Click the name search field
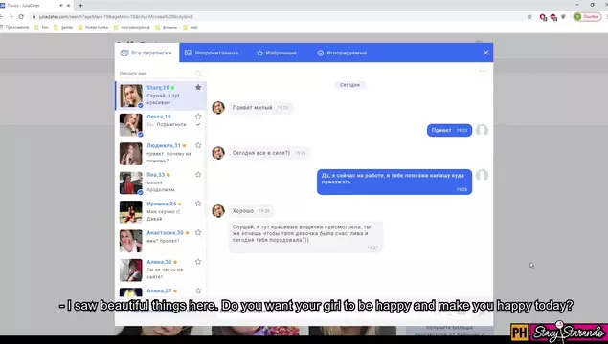The height and width of the screenshot is (344, 608). click(x=156, y=74)
